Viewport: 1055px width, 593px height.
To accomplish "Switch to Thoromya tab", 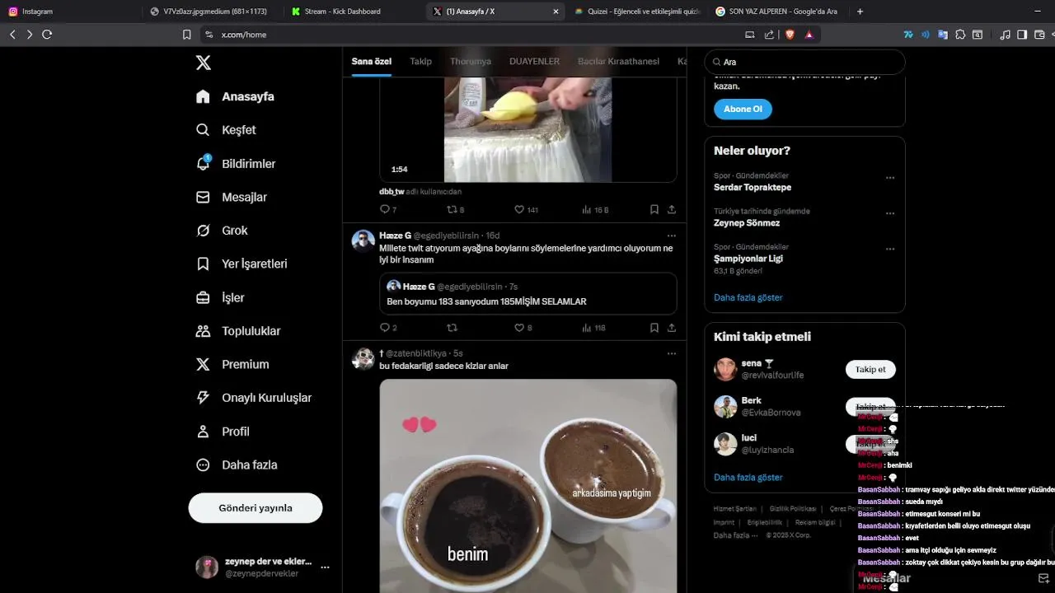I will tap(471, 62).
